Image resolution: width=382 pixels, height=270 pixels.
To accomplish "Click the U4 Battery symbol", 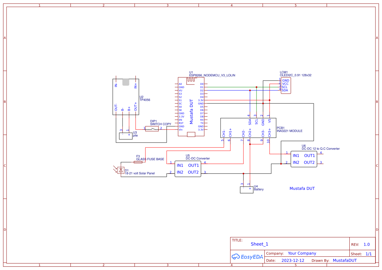I will pos(247,189).
